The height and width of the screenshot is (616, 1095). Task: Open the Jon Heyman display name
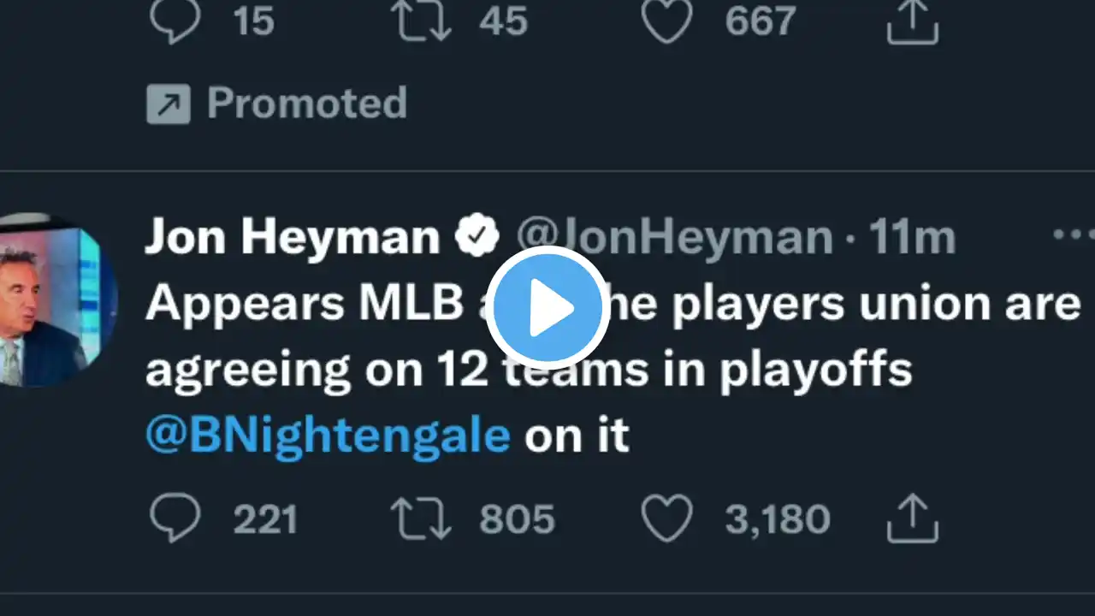click(292, 237)
